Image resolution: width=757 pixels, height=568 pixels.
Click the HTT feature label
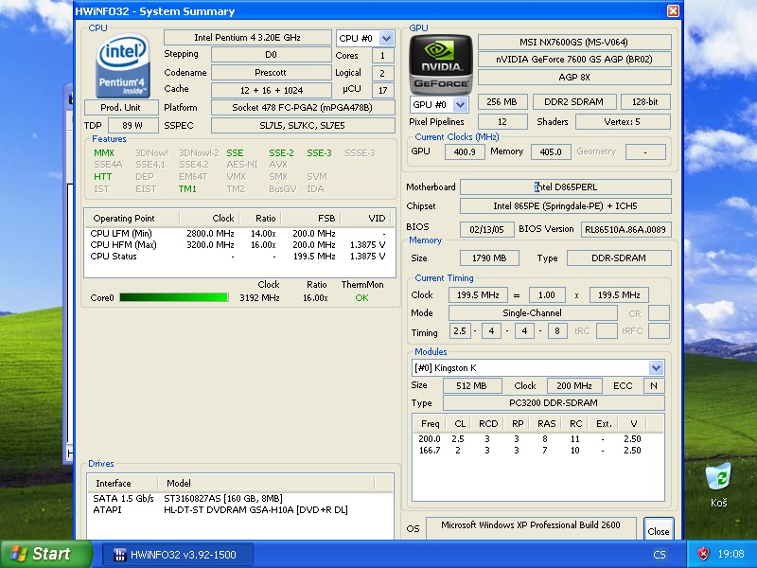[x=103, y=177]
